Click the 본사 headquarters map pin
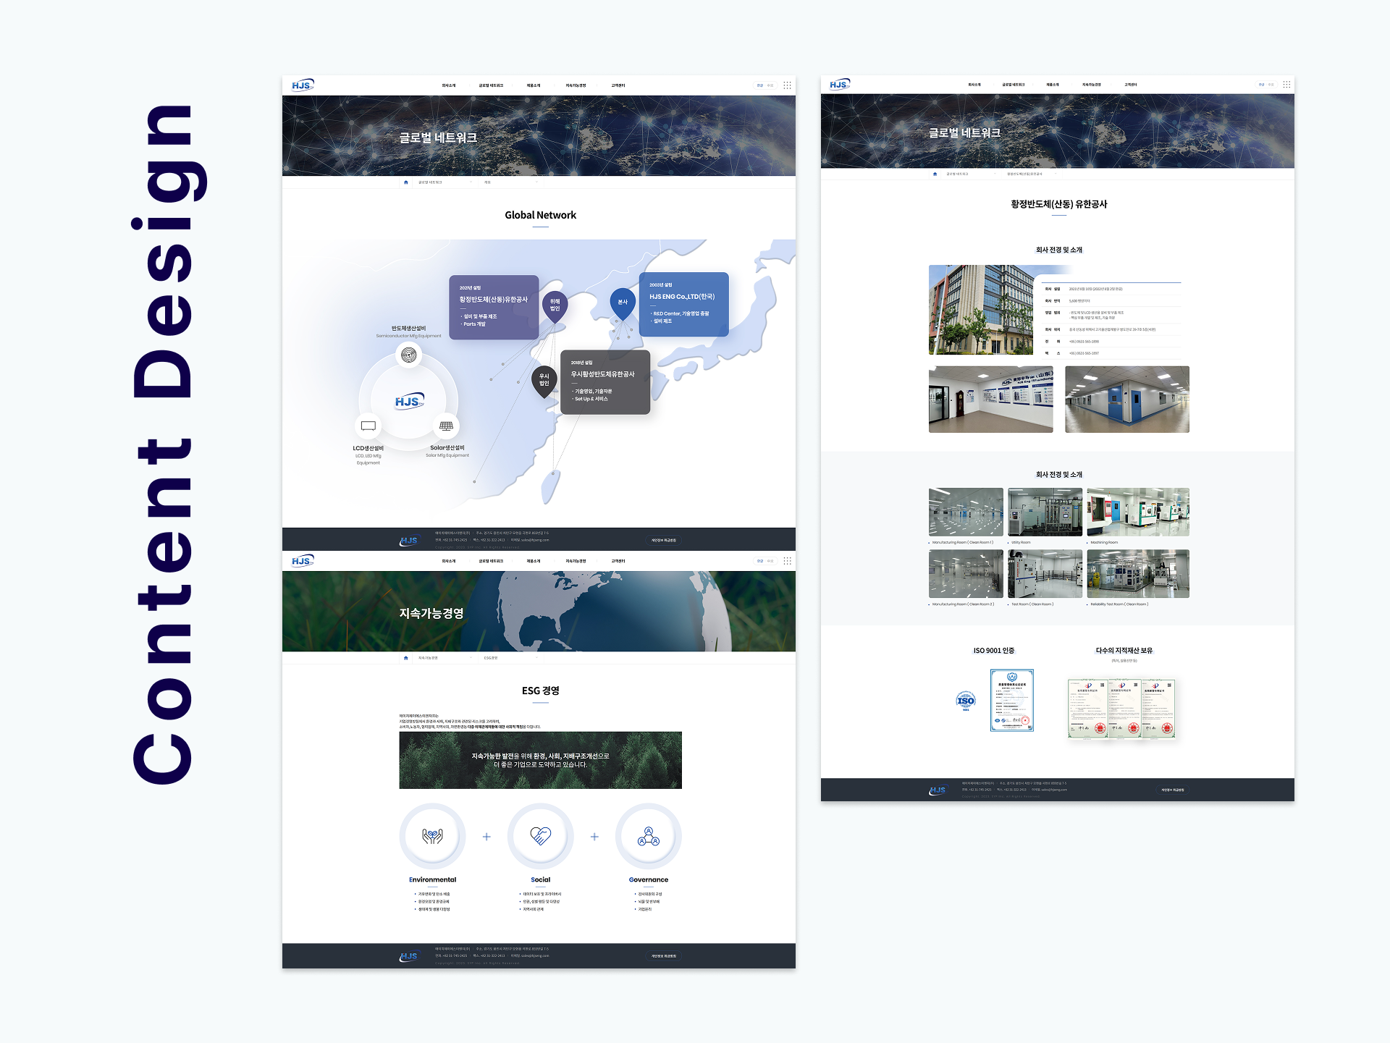Viewport: 1390px width, 1043px height. click(623, 302)
